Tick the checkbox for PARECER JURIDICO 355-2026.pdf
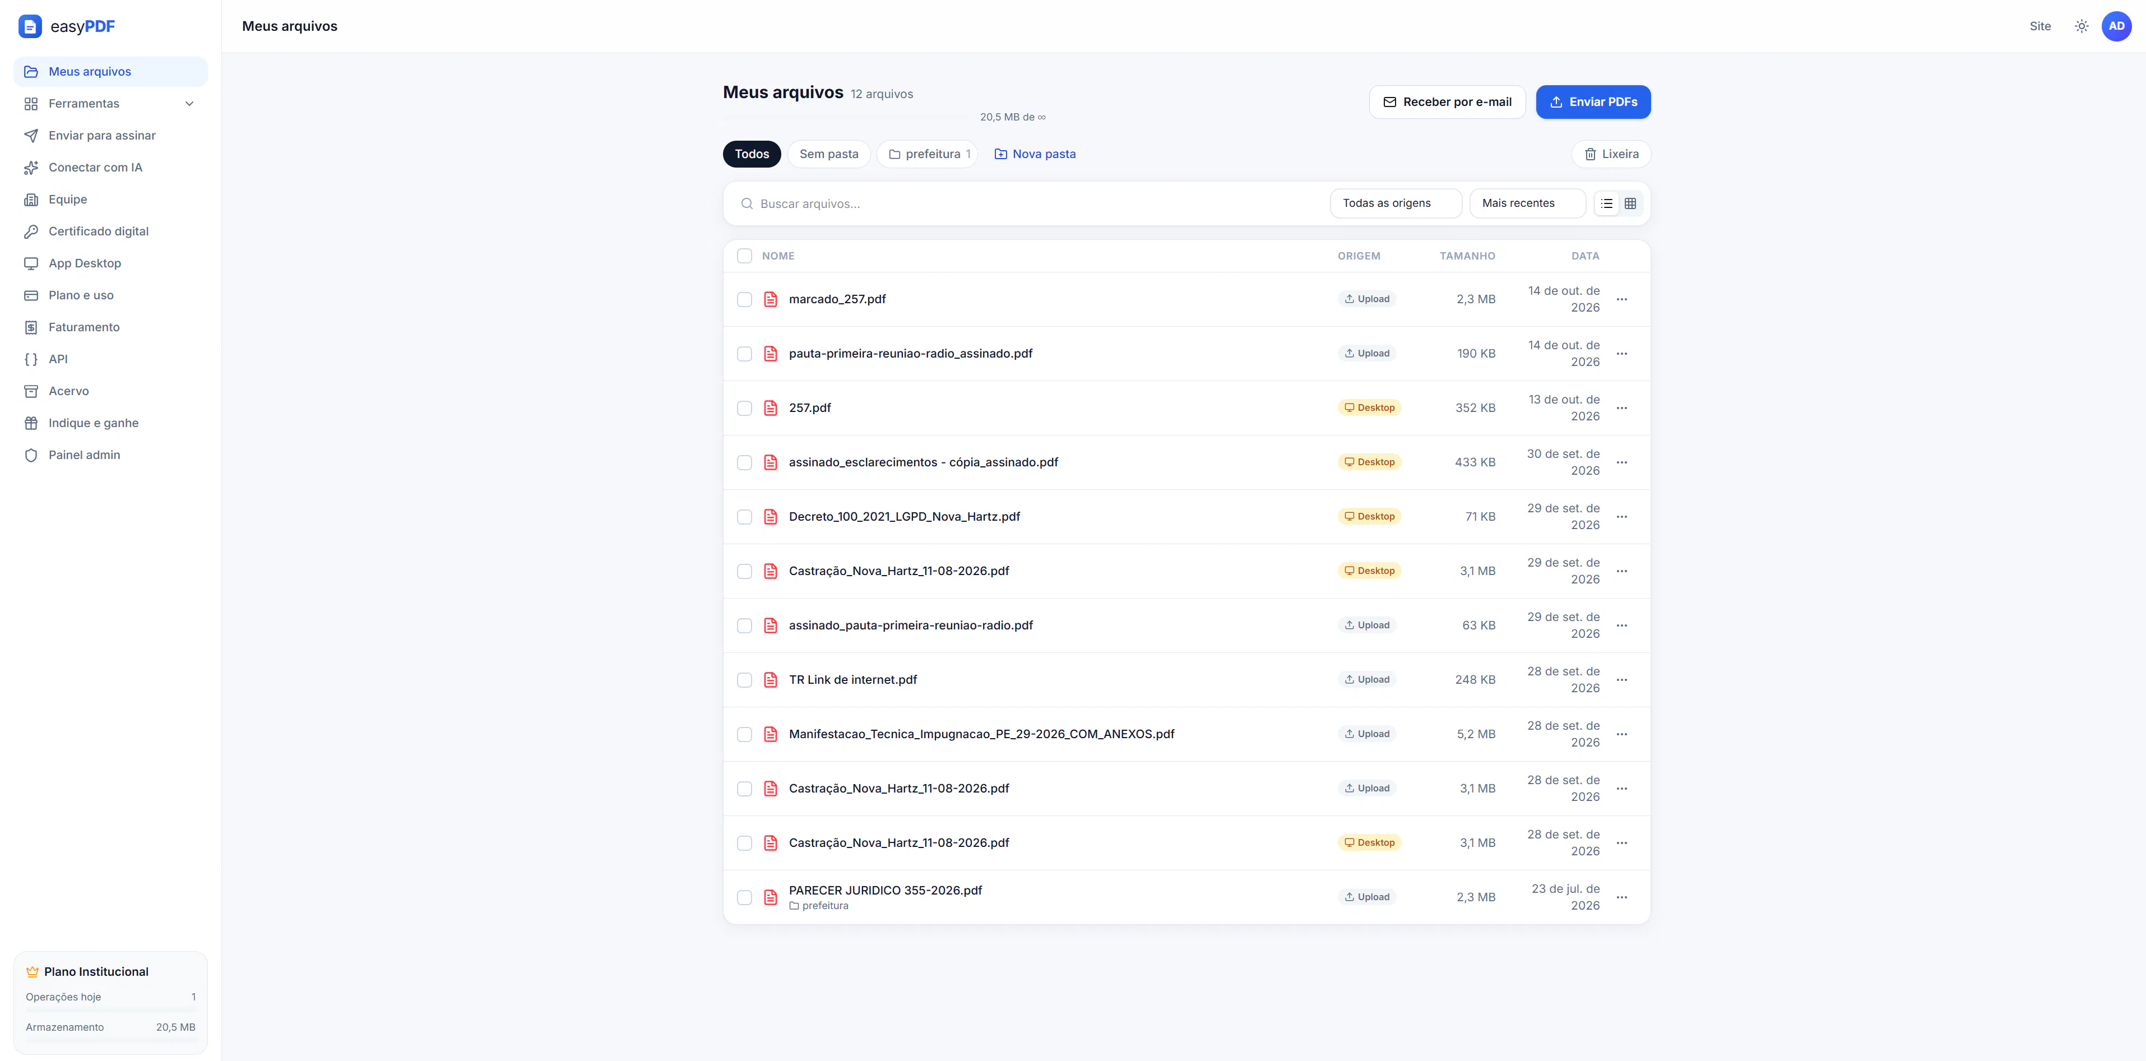The width and height of the screenshot is (2146, 1061). coord(744,897)
